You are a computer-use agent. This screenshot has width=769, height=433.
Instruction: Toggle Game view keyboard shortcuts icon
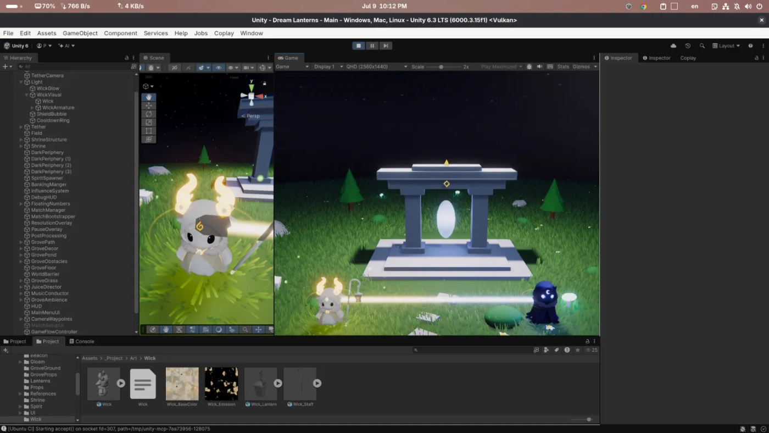point(549,66)
